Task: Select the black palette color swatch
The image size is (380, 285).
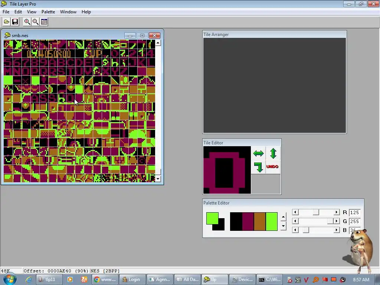Action: (x=236, y=222)
